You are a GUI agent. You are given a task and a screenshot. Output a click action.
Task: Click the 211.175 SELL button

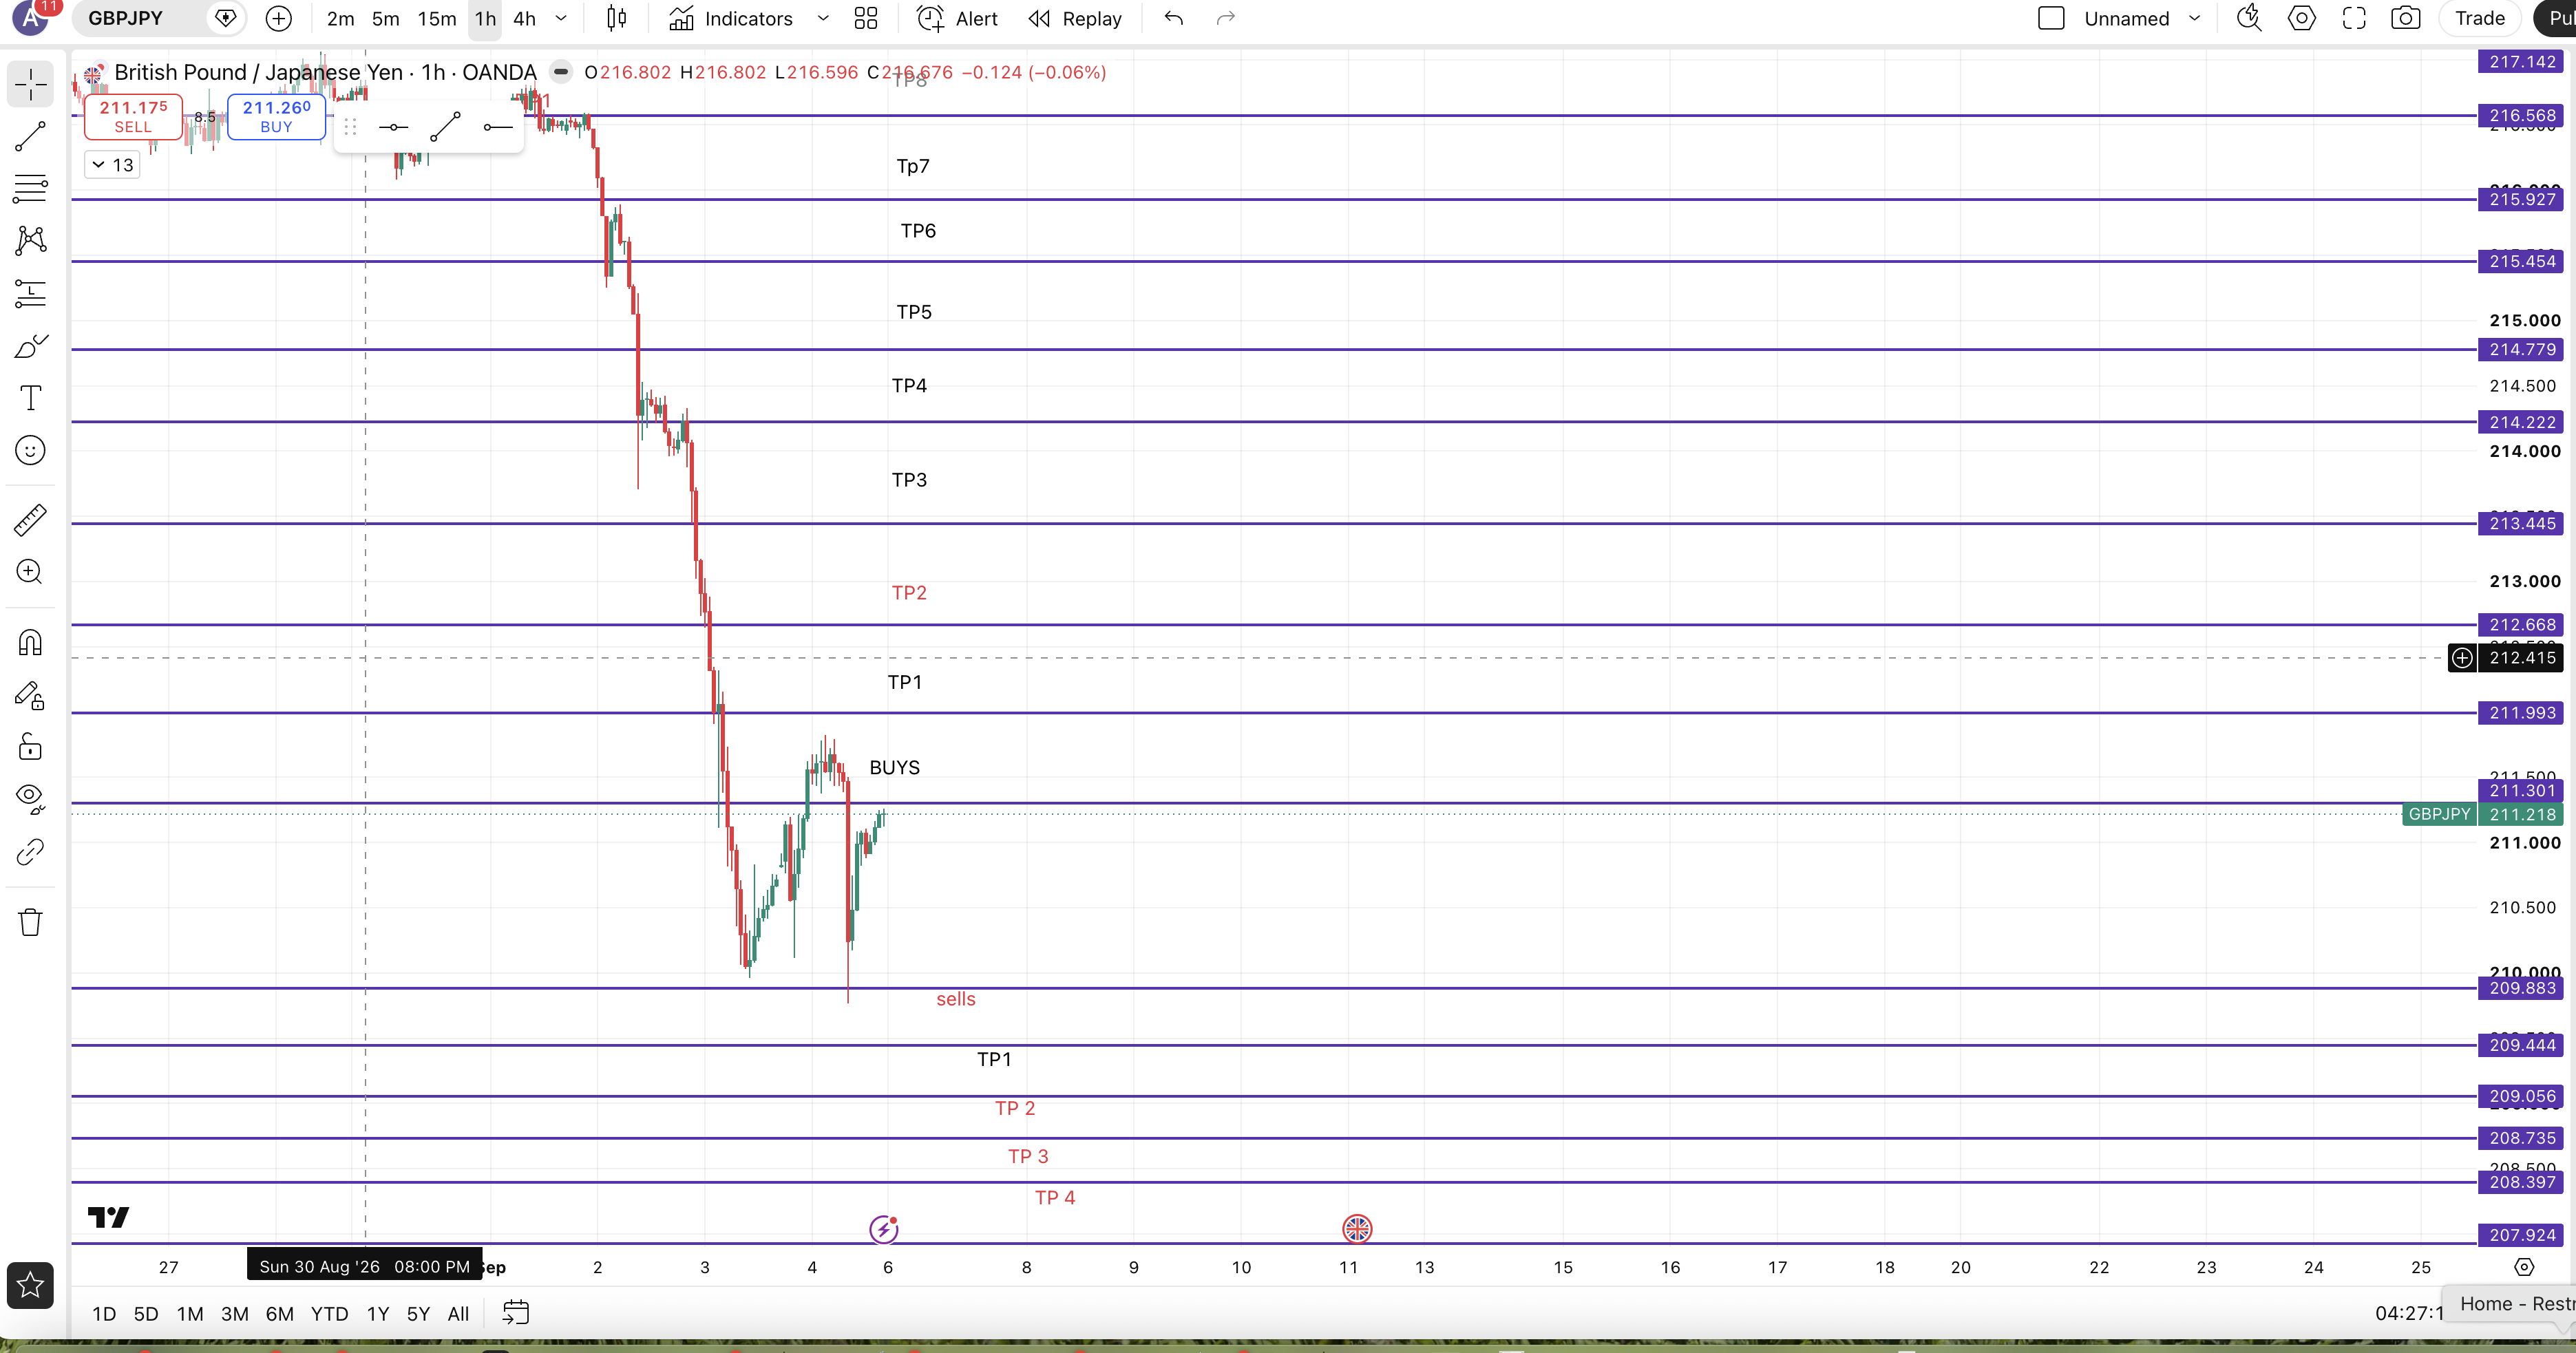pos(133,116)
